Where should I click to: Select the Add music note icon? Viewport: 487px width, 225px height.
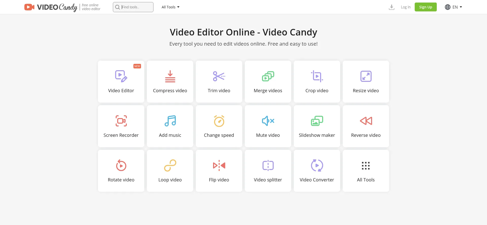(x=170, y=121)
